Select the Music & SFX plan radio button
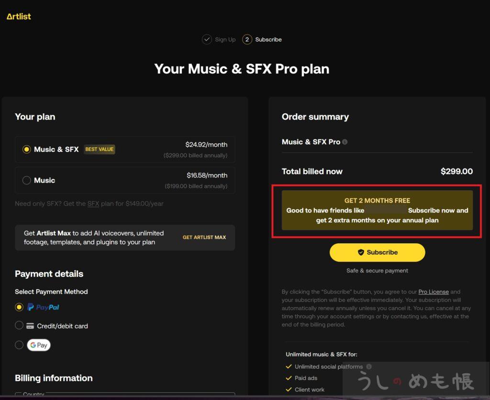 click(x=27, y=150)
